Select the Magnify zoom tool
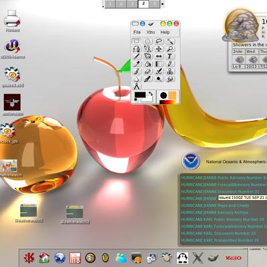The height and width of the screenshot is (267, 267). tap(170, 49)
